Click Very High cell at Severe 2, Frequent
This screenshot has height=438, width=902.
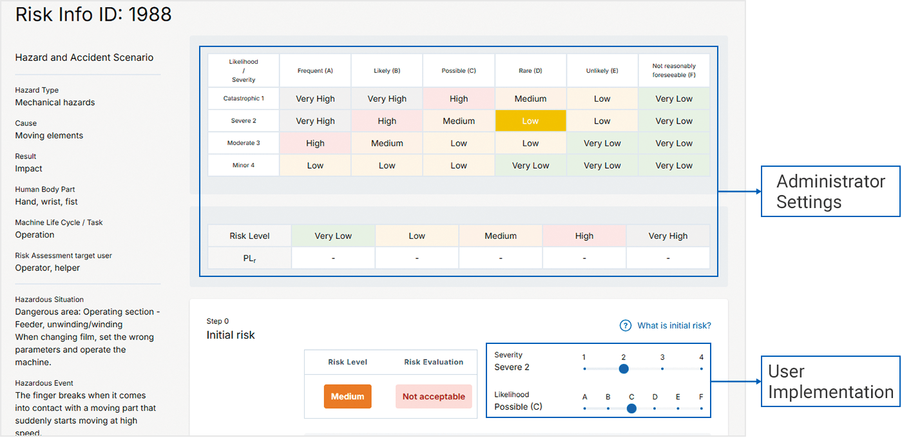pyautogui.click(x=315, y=121)
